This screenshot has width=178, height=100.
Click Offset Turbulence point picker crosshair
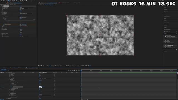20,24
